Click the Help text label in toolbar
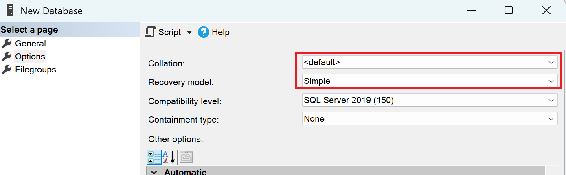Viewport: 566px width, 175px height. pos(221,32)
